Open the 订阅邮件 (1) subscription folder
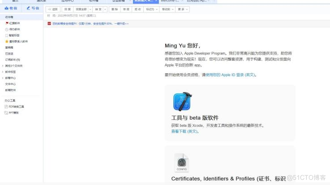 13,59
